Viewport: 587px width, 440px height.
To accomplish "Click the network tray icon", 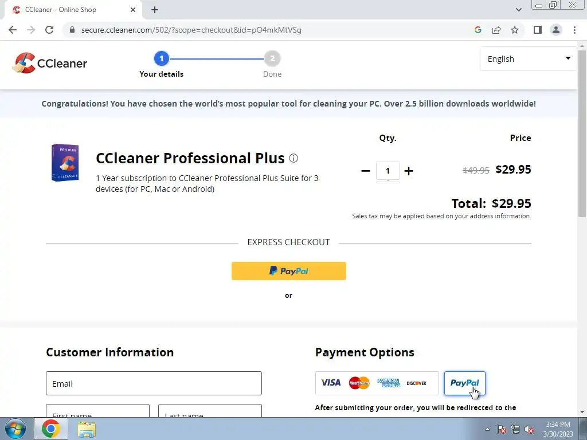I will 515,429.
